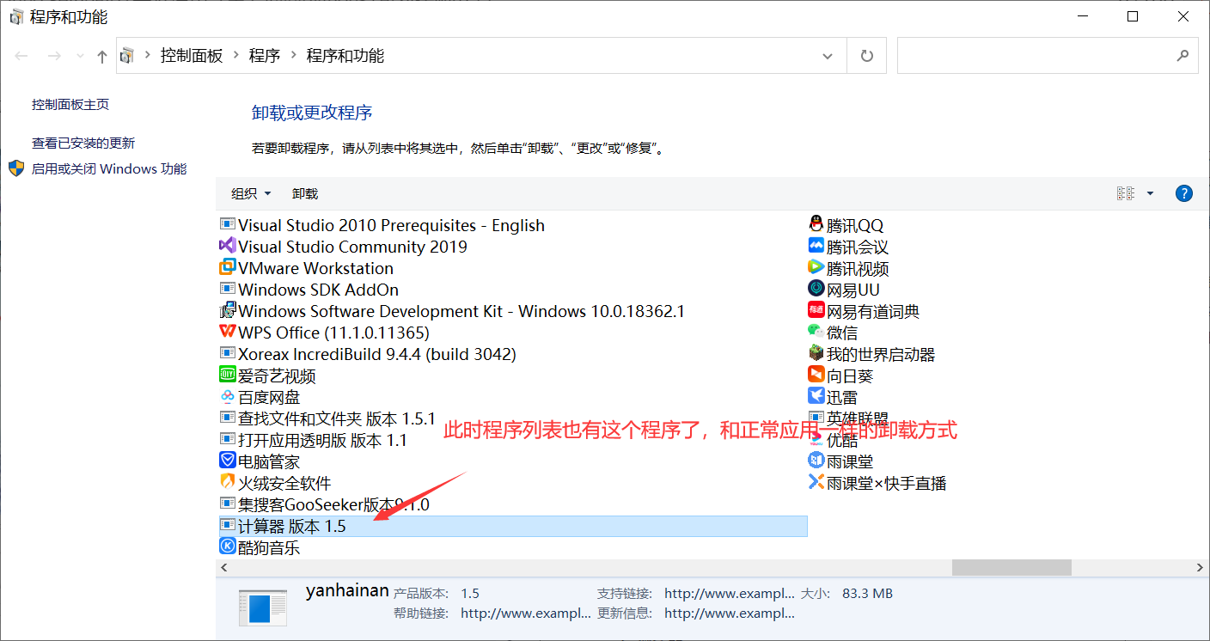Click the 腾讯视频 program icon
This screenshot has width=1210, height=641.
(816, 268)
